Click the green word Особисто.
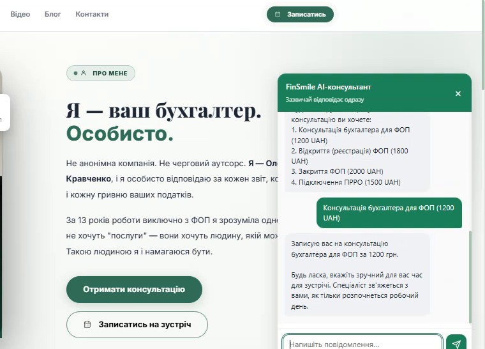 point(120,134)
